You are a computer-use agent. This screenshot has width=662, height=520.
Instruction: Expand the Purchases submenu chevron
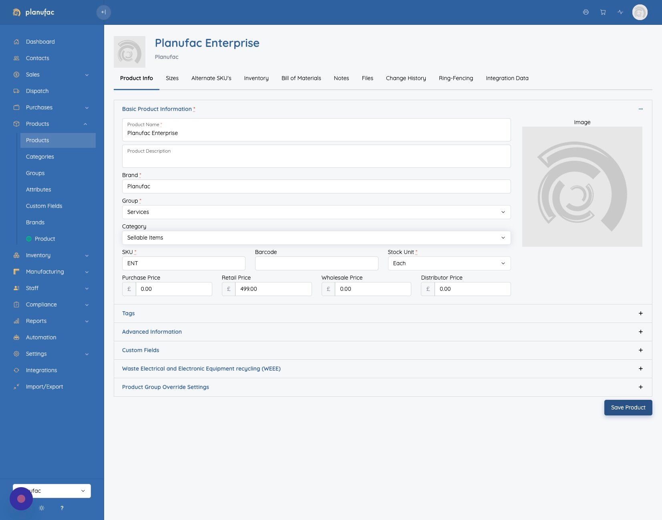click(x=87, y=108)
